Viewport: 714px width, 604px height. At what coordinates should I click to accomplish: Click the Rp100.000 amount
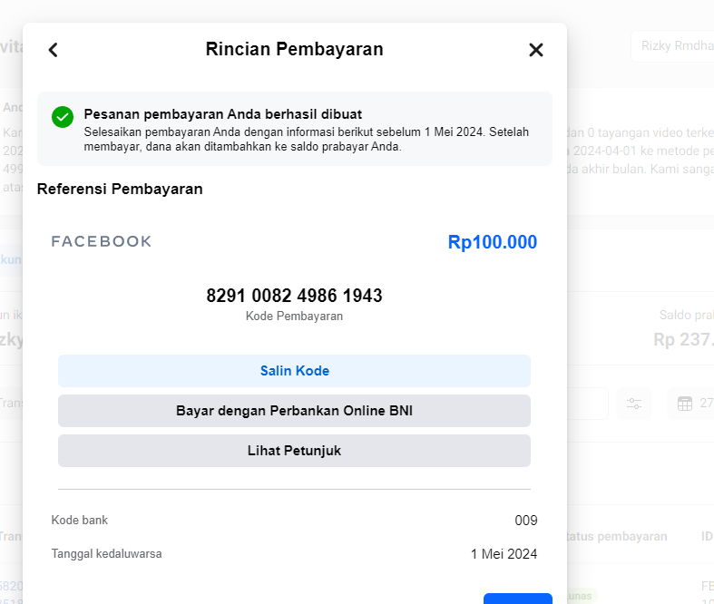[x=492, y=242]
